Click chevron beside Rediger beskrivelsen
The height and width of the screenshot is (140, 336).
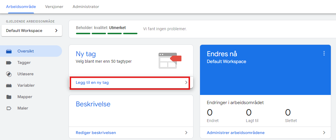coord(186,133)
